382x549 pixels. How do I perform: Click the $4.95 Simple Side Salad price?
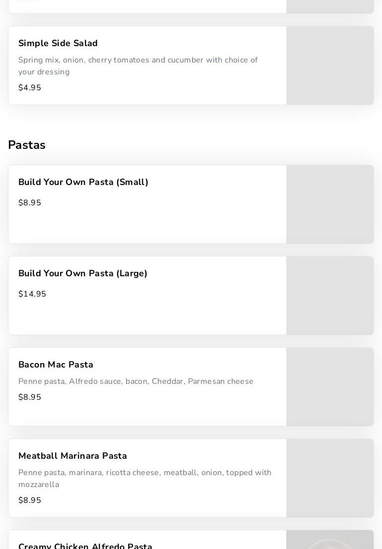tap(30, 87)
